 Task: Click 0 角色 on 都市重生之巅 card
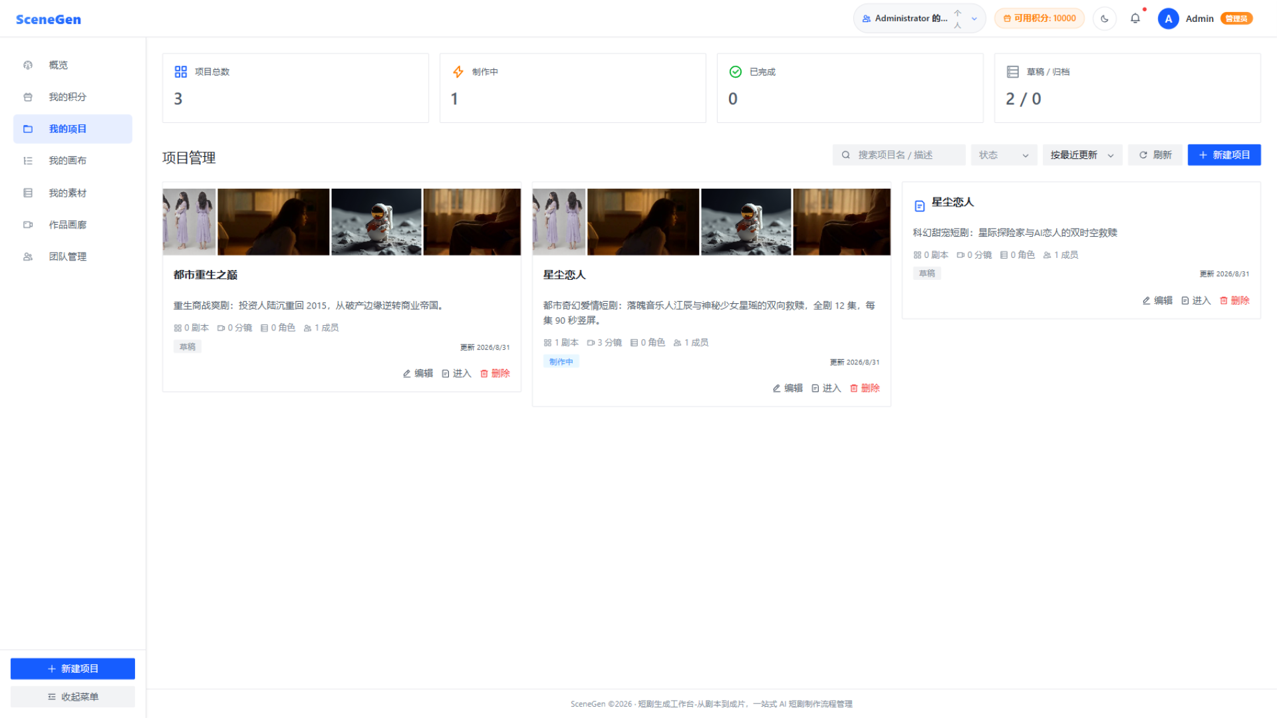point(278,328)
